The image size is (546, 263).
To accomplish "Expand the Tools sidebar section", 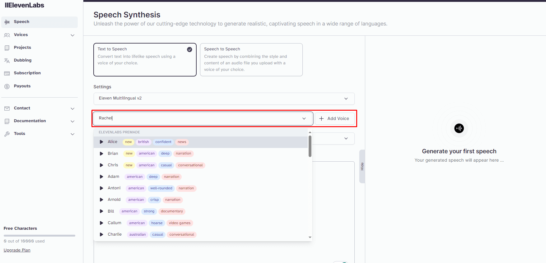I will (x=72, y=134).
